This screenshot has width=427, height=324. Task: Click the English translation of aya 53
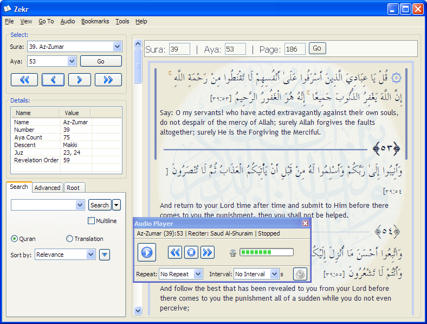(279, 123)
